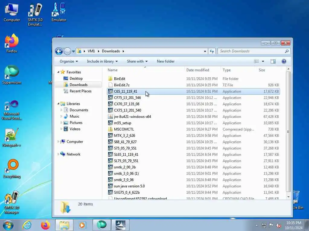Create a New folder
Viewport: 309px width, 231px height.
pyautogui.click(x=166, y=61)
